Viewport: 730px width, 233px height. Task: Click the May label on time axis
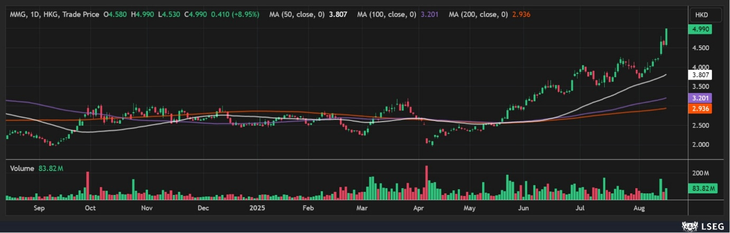(469, 209)
